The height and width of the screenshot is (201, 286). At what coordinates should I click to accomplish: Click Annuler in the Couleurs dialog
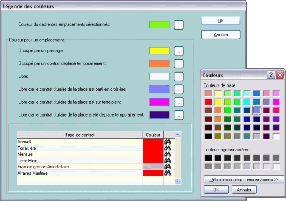[x=244, y=190]
